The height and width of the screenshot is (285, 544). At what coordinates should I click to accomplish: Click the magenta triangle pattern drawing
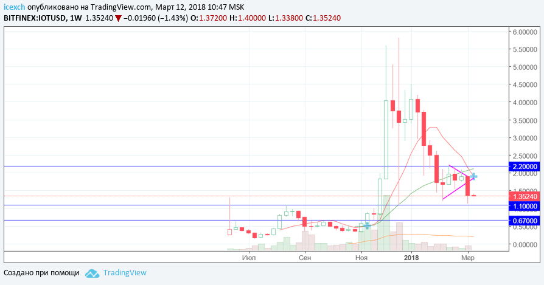point(459,182)
